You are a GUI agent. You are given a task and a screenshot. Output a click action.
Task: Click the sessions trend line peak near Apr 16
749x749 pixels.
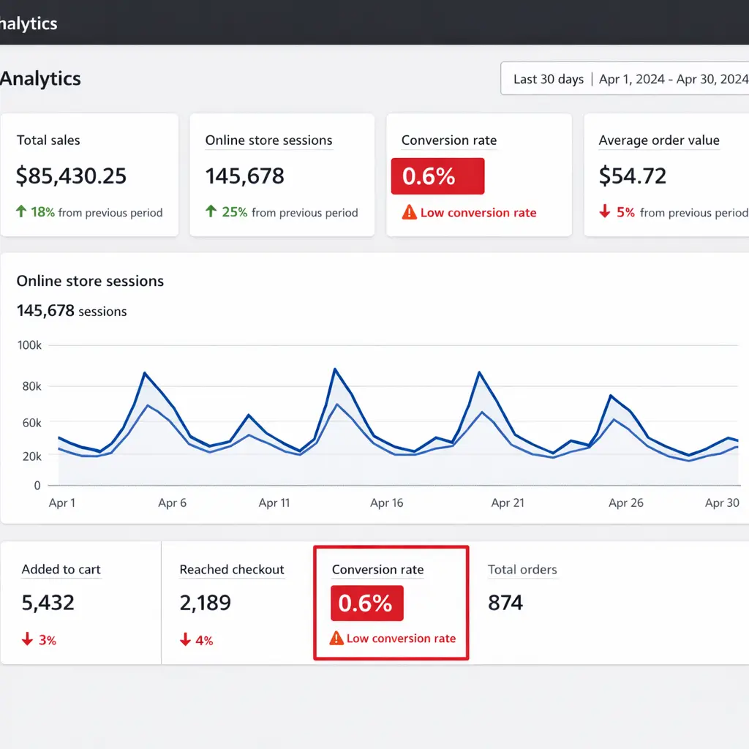click(x=336, y=369)
